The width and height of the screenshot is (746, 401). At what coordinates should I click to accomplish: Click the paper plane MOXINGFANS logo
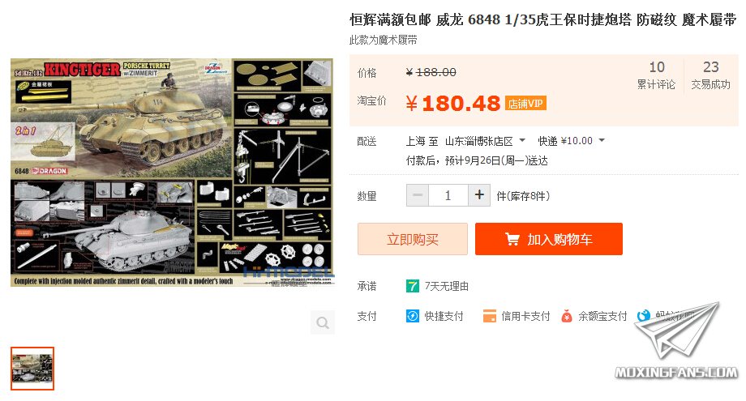click(677, 340)
